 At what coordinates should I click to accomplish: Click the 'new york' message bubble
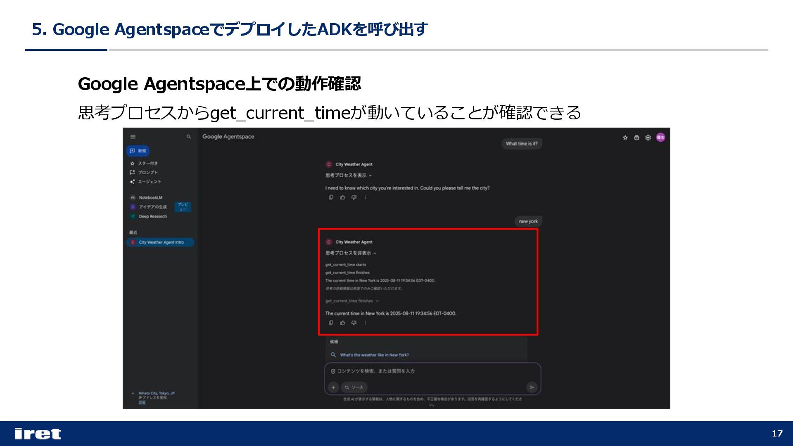pyautogui.click(x=528, y=221)
